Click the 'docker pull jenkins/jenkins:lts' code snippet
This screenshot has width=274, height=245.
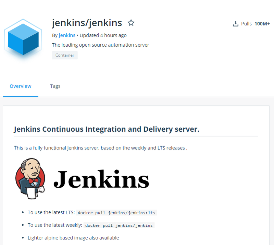116,213
